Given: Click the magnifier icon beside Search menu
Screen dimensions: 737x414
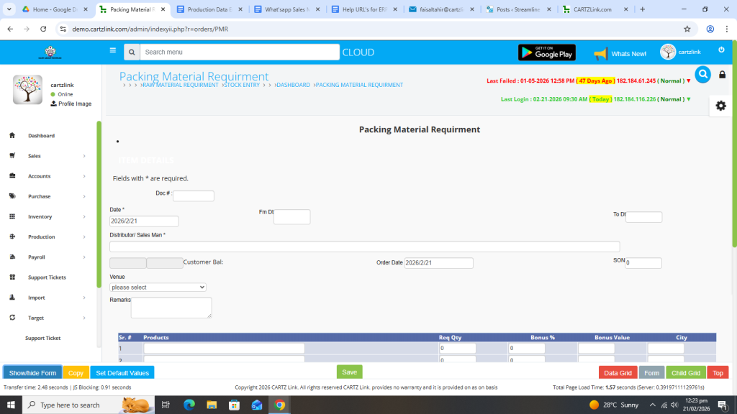Looking at the screenshot, I should tap(131, 52).
